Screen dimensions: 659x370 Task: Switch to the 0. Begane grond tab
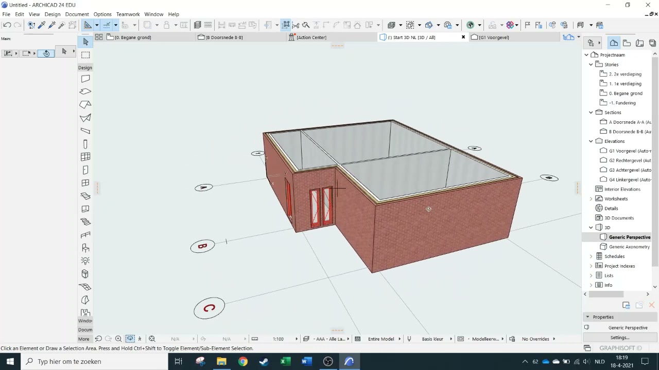coord(149,37)
